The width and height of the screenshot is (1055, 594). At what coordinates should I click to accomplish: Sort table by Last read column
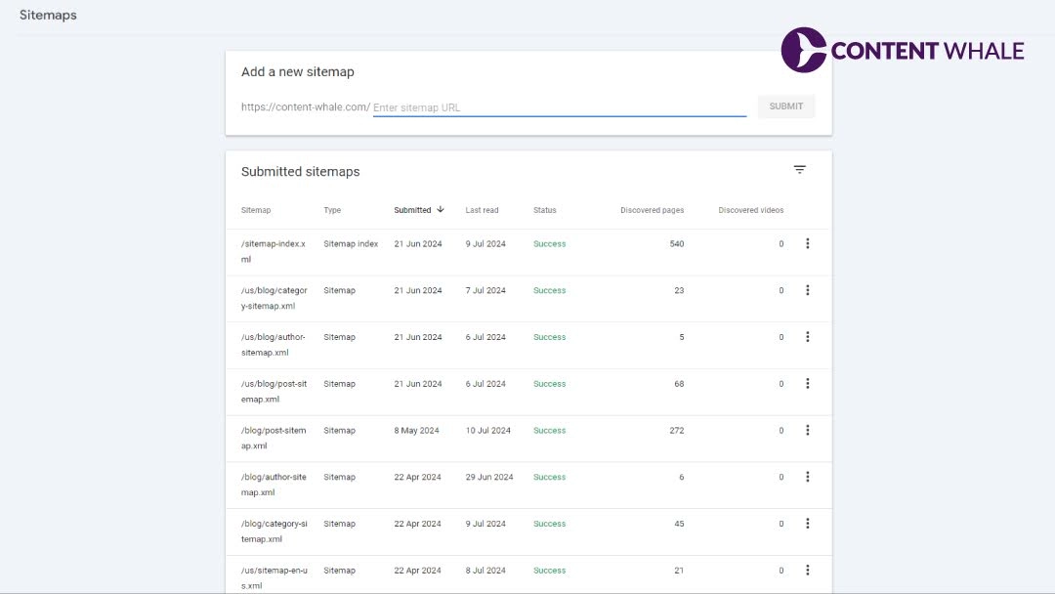[482, 210]
